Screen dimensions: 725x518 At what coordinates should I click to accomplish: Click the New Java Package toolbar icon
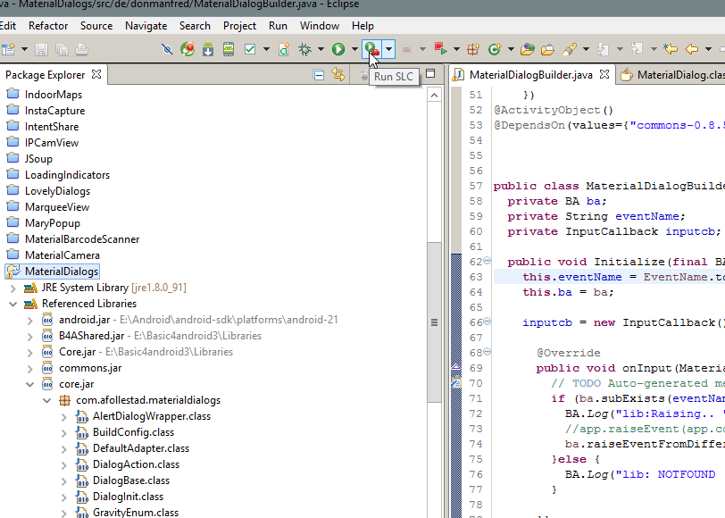coord(472,49)
